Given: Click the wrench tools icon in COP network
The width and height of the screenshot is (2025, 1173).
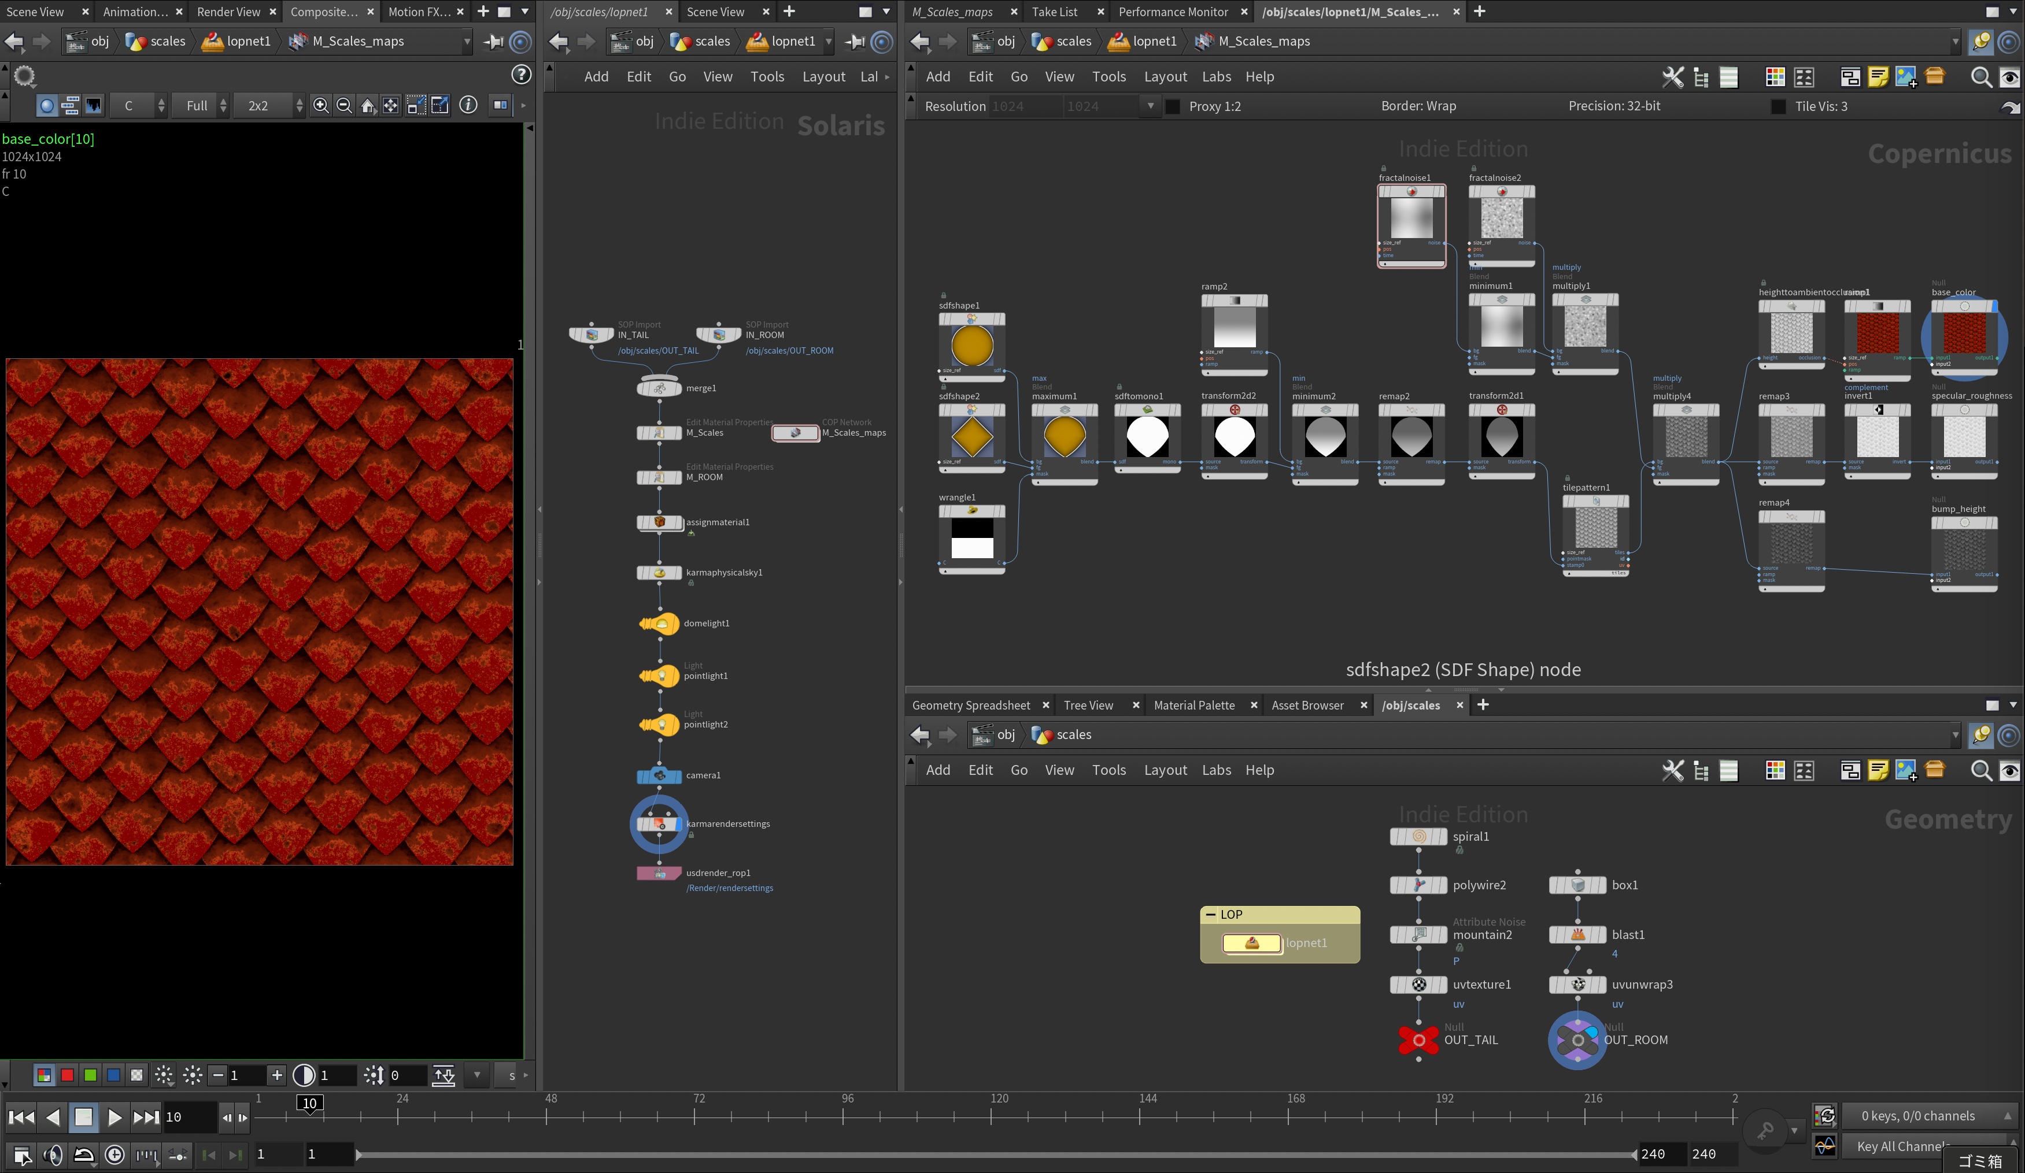Looking at the screenshot, I should [x=1672, y=77].
